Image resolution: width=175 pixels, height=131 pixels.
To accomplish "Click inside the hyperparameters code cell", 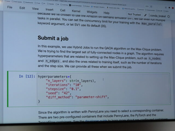I will coord(103,89).
